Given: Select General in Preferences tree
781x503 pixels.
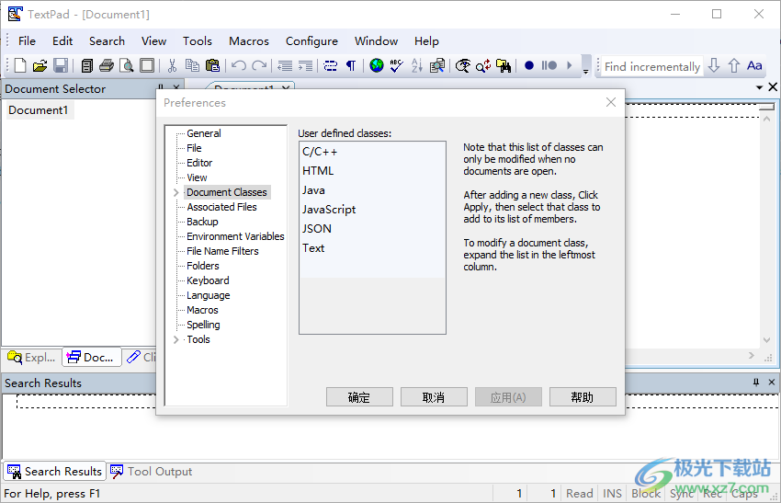Looking at the screenshot, I should click(204, 133).
